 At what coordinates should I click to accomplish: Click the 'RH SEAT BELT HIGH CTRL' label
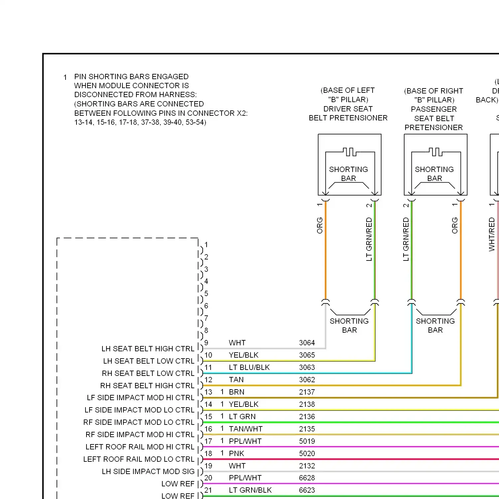click(x=147, y=386)
